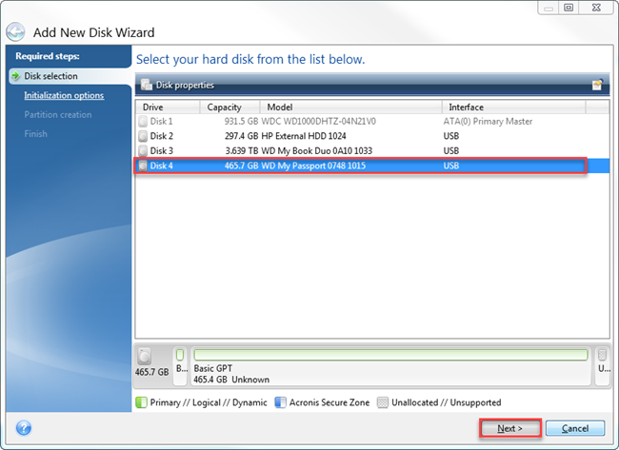Click the 297.4 GB capacity cell
This screenshot has width=619, height=450.
[242, 136]
